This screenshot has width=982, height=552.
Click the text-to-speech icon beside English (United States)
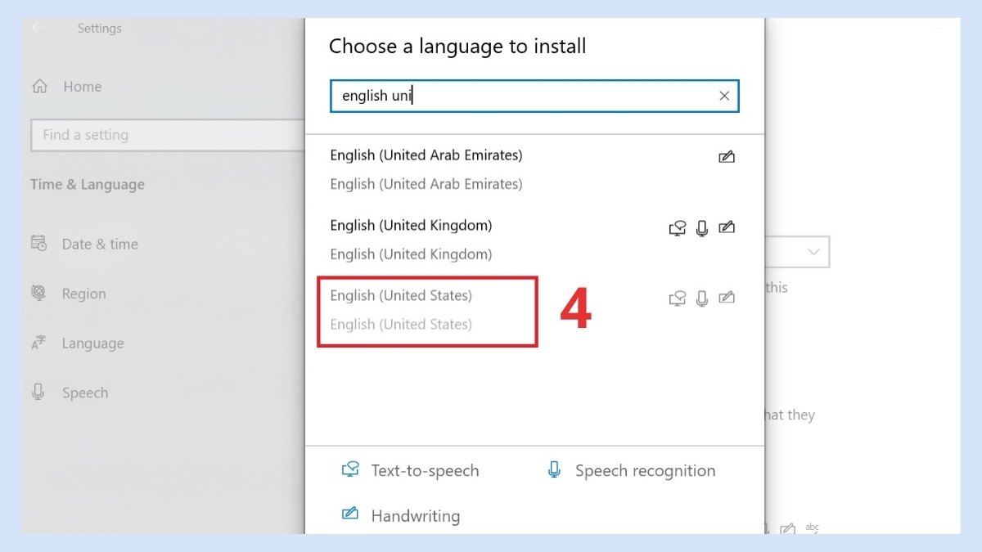[677, 298]
